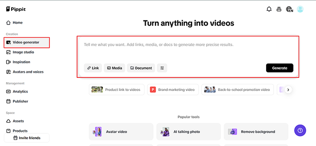This screenshot has height=146, width=316.
Task: Add a file with the Media button
Action: 115,68
